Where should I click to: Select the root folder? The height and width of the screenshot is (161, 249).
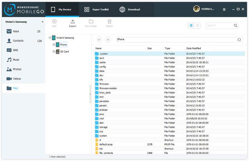pyautogui.click(x=169, y=118)
